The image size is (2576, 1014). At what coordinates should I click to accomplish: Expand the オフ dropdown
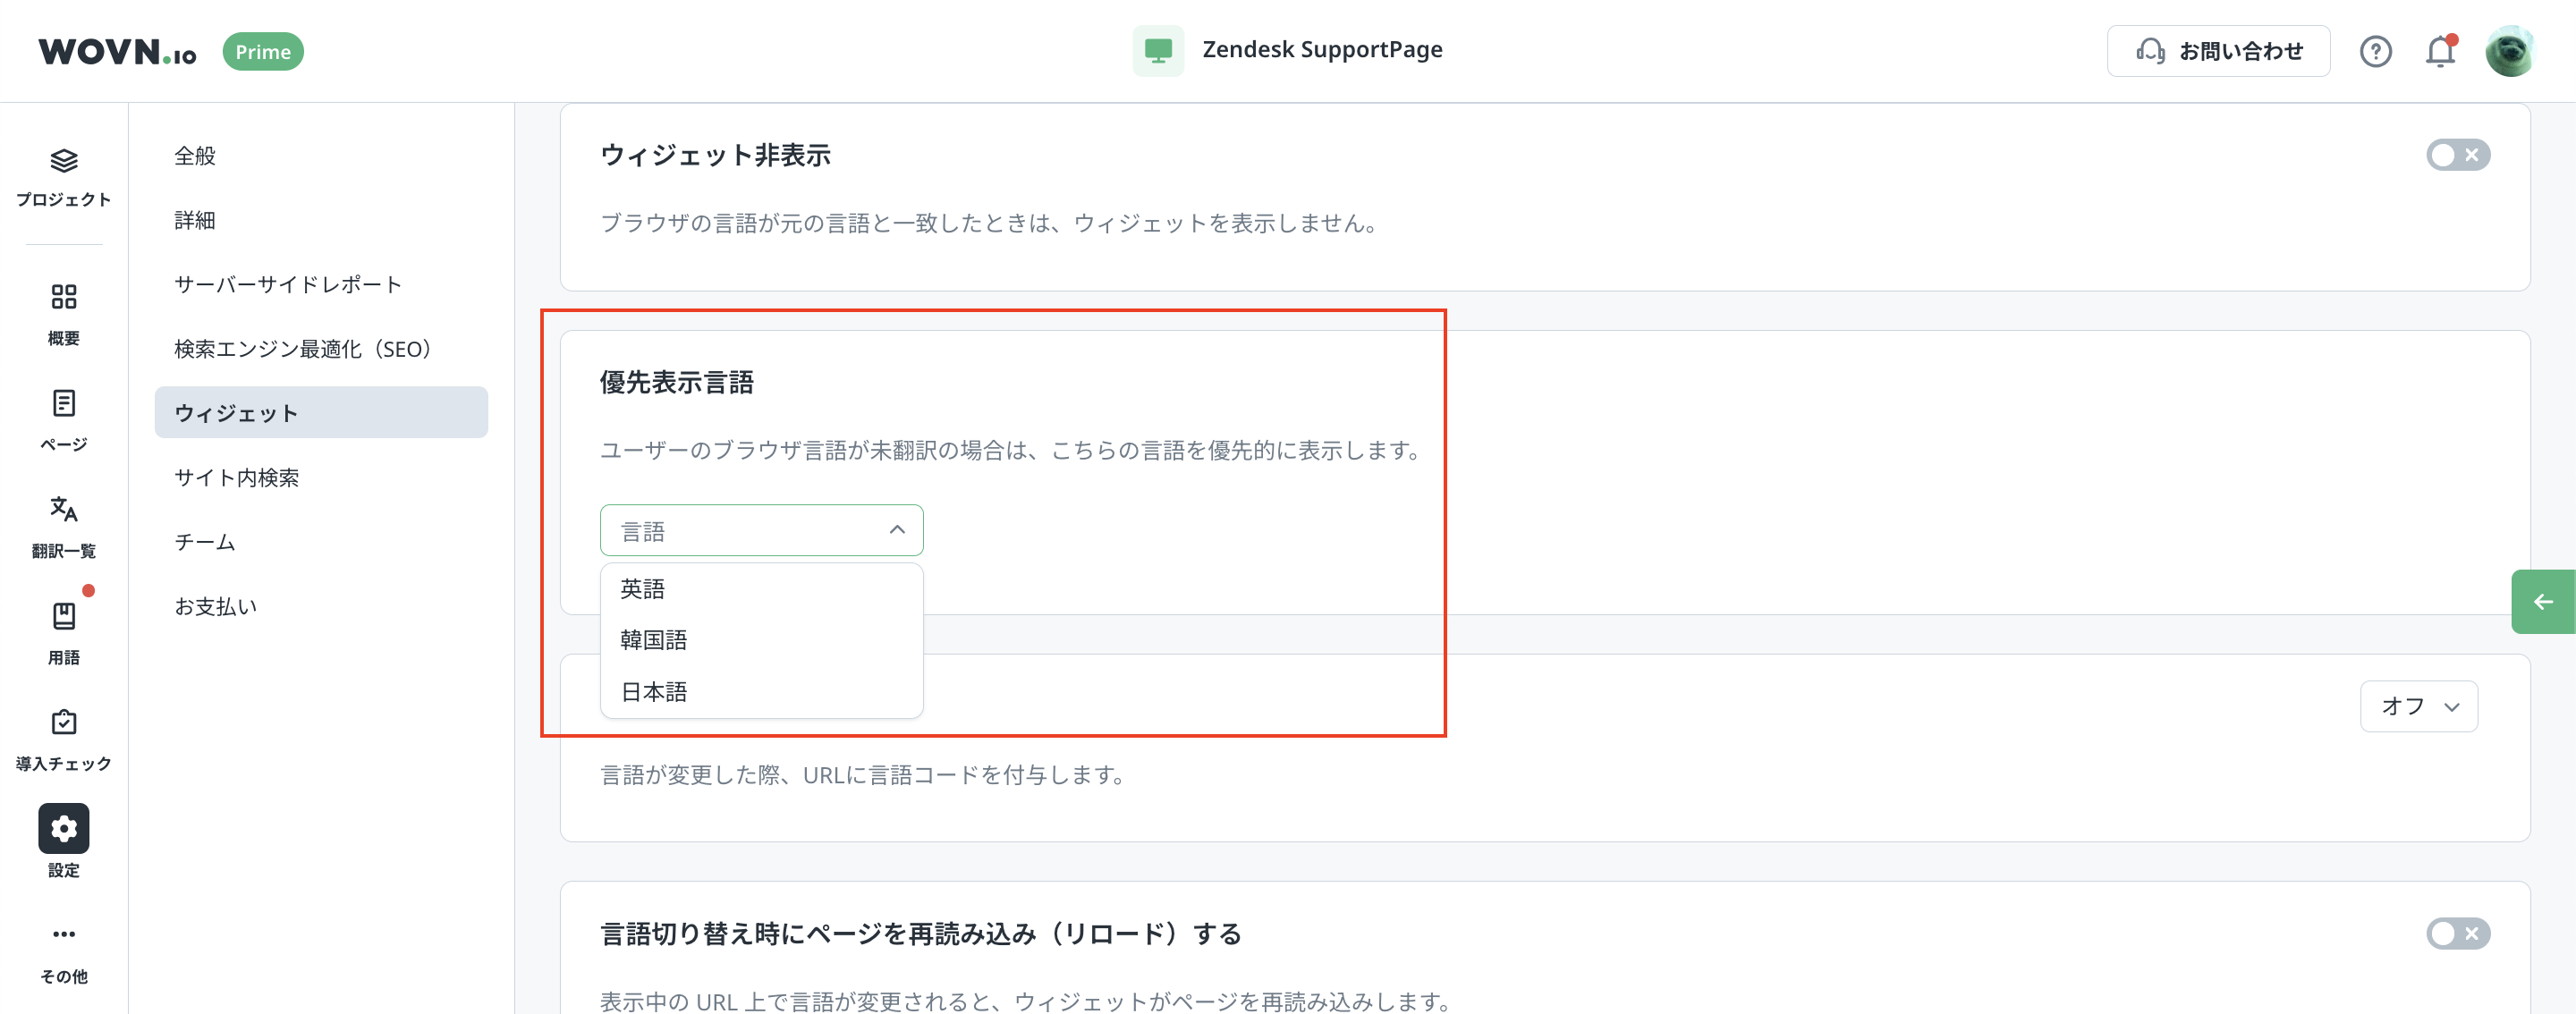coord(2418,706)
